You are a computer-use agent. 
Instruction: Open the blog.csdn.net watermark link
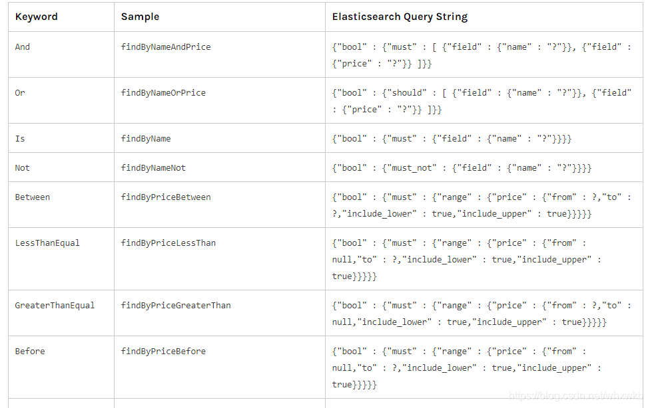pyautogui.click(x=576, y=396)
